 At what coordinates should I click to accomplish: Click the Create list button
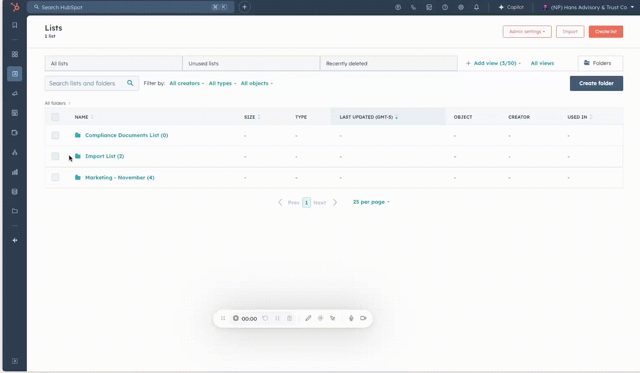606,31
